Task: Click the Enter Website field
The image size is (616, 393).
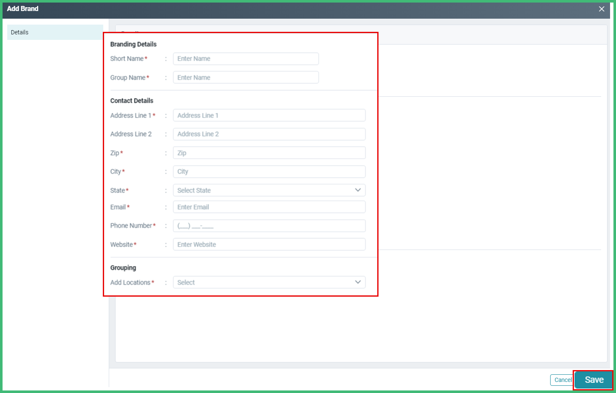Action: coord(269,244)
